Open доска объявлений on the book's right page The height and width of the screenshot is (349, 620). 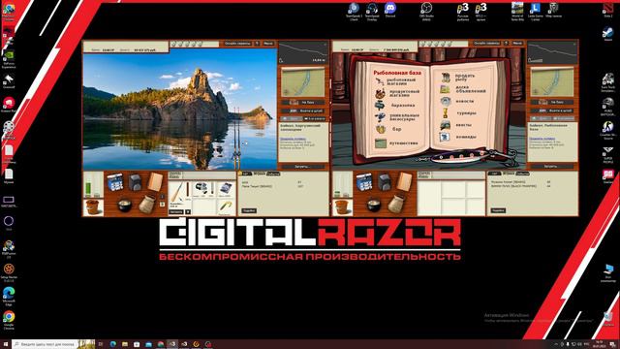point(463,89)
